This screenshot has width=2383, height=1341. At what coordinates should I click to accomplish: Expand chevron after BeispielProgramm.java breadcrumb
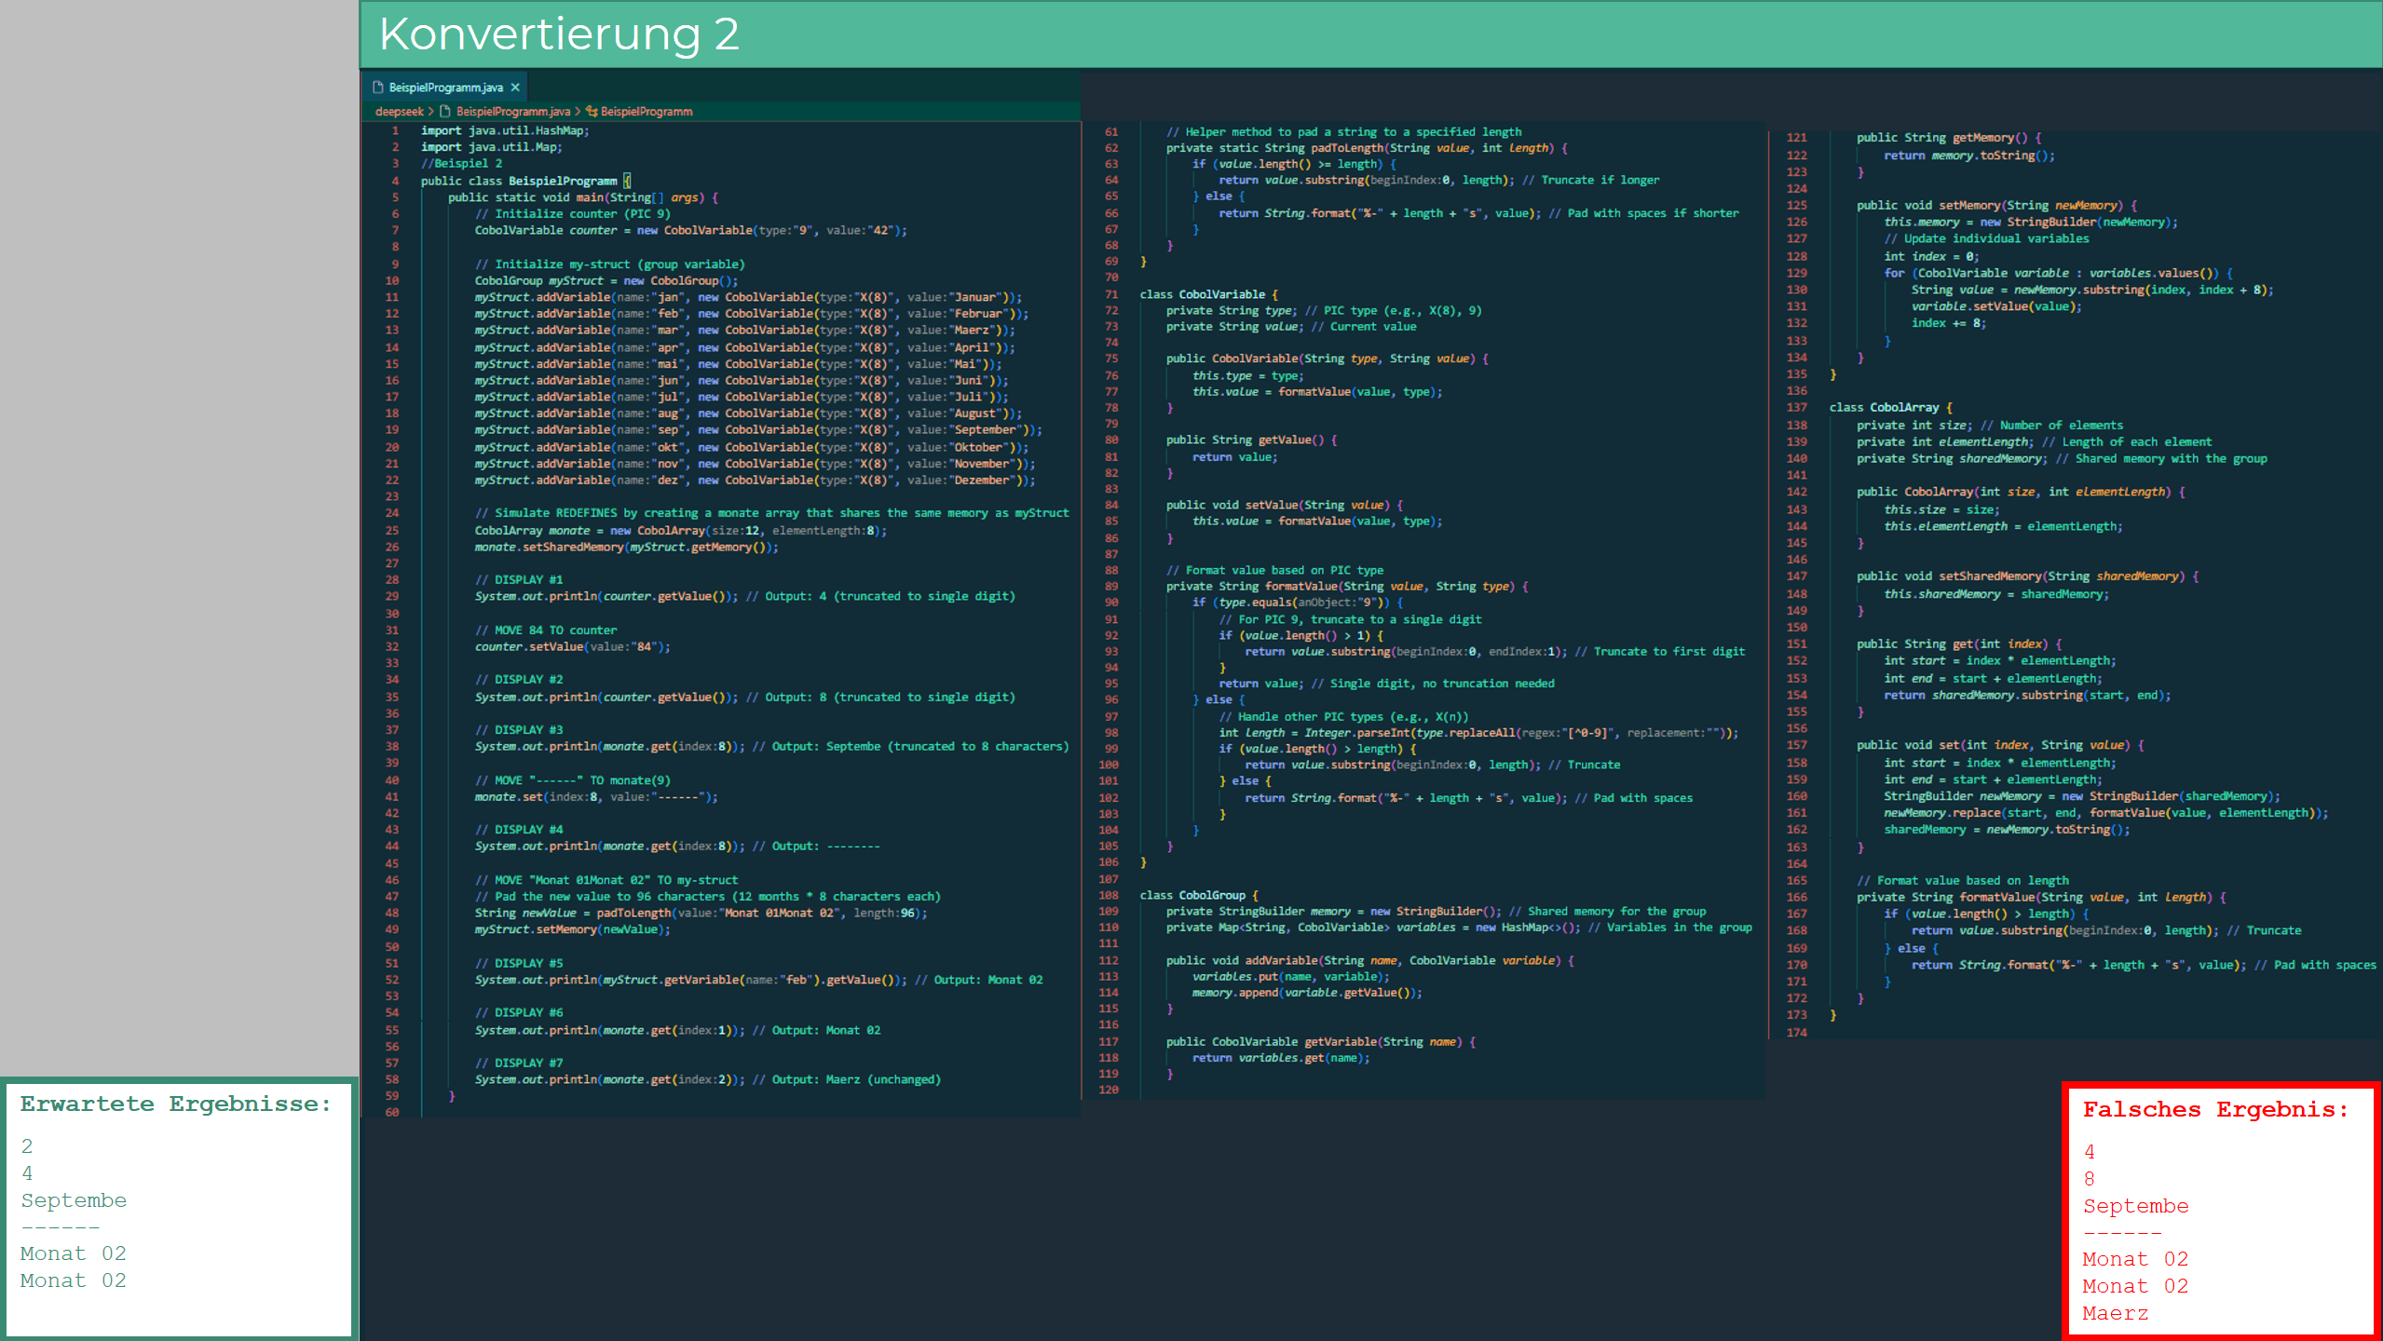click(578, 112)
